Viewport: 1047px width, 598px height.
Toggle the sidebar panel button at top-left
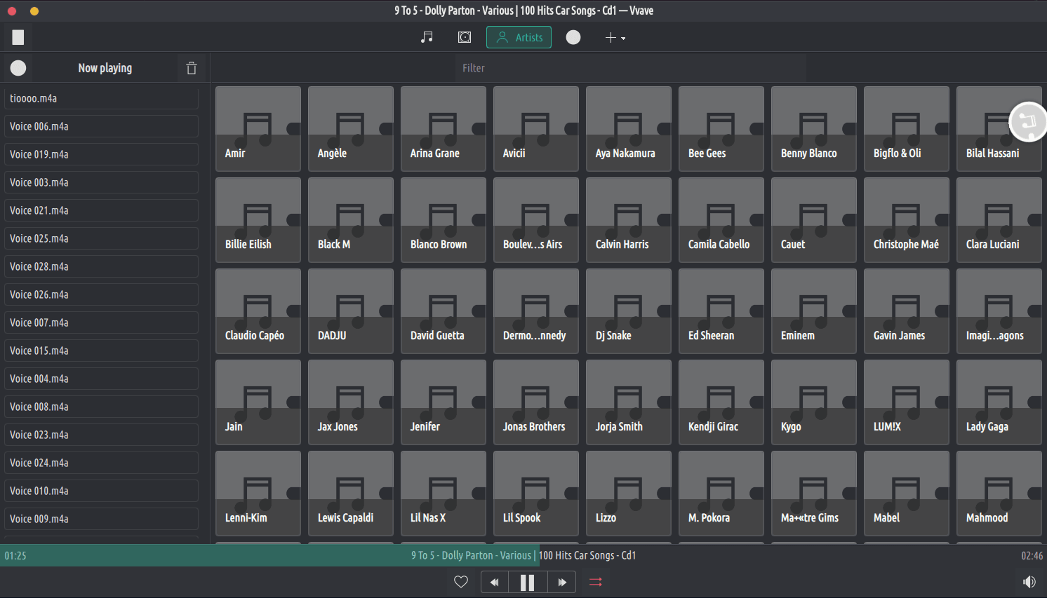pos(18,37)
